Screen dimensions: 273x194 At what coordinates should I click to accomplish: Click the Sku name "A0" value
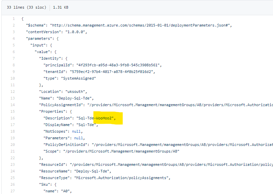(x=66, y=191)
